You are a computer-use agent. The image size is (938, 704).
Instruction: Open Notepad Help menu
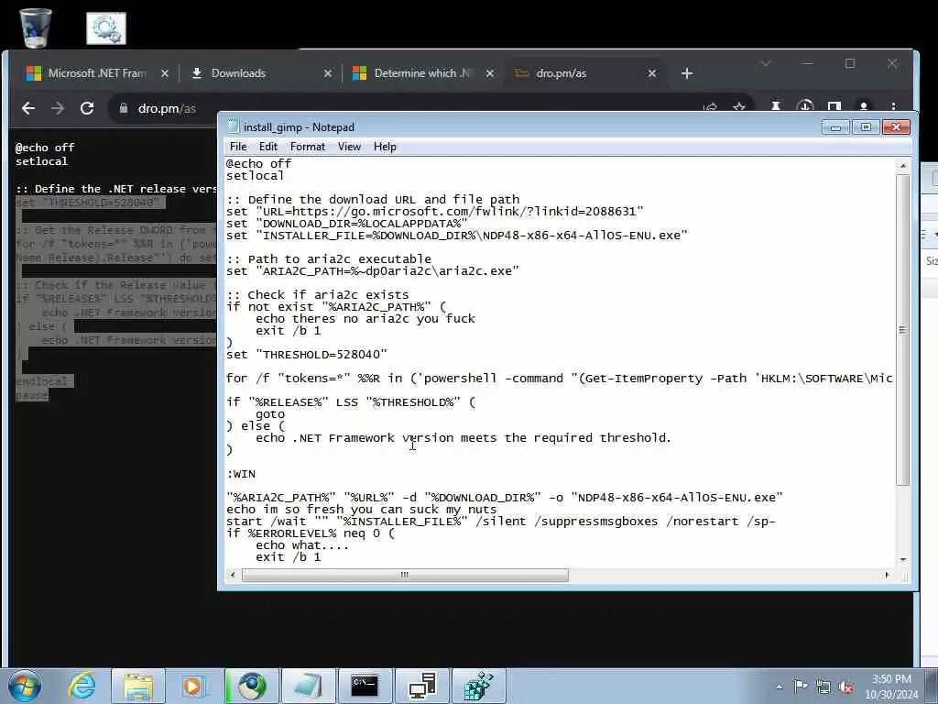point(385,147)
